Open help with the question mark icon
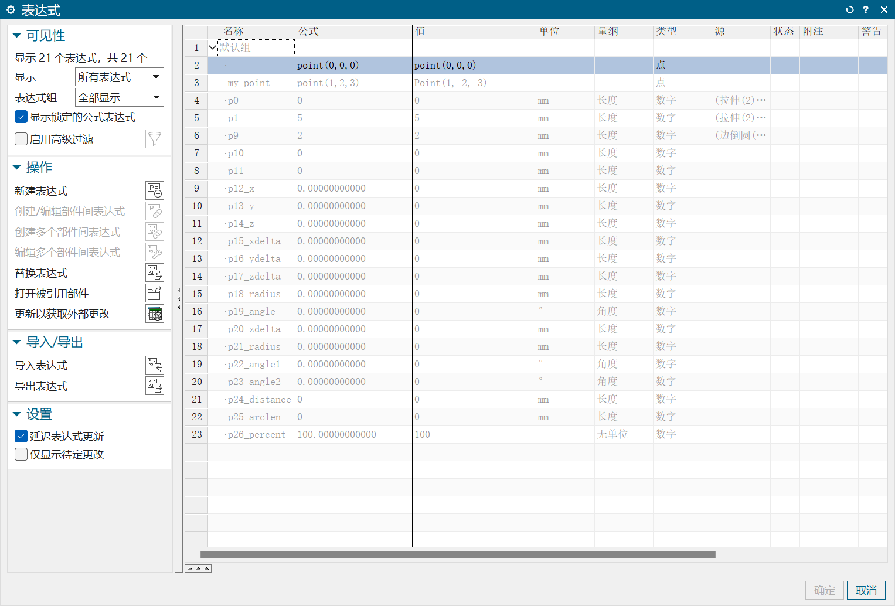Image resolution: width=895 pixels, height=606 pixels. [x=866, y=10]
